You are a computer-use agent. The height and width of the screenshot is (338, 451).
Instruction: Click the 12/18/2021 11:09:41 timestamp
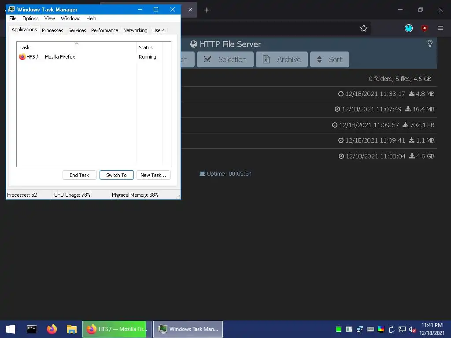pyautogui.click(x=375, y=140)
